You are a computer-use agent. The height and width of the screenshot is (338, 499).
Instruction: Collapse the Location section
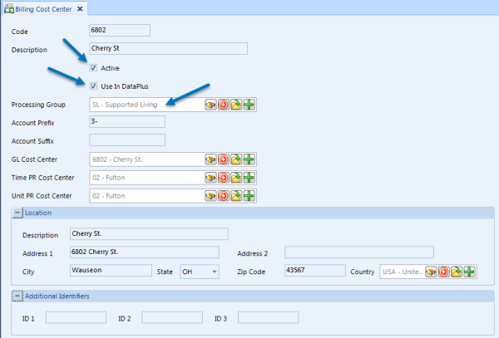pos(17,213)
